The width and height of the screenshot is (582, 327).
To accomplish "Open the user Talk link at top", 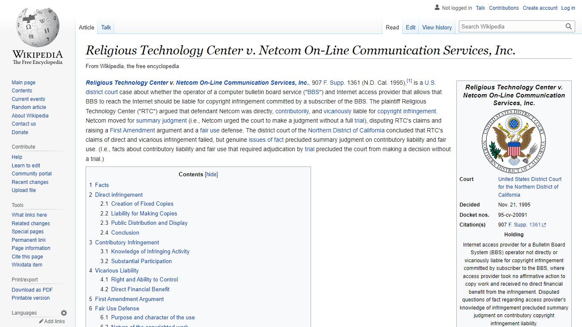I will [480, 8].
